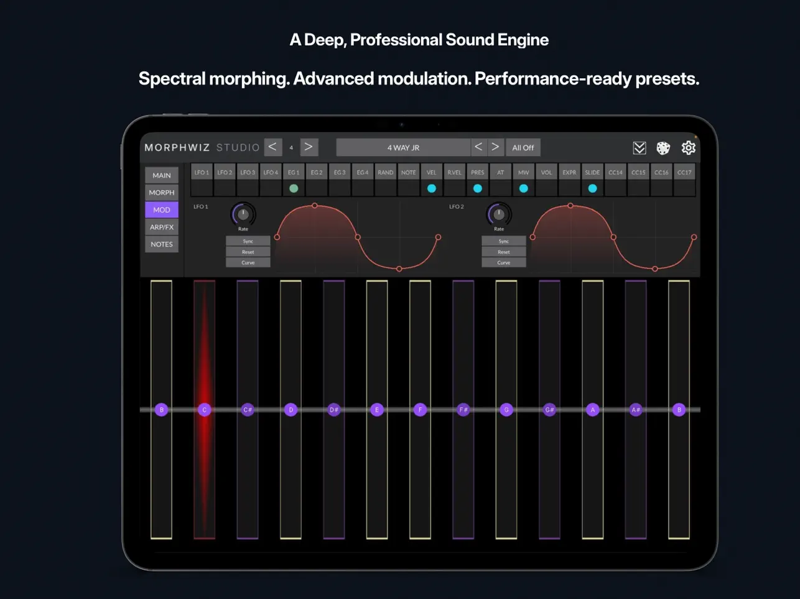Click the LFO 1 Rate knob

click(x=243, y=214)
